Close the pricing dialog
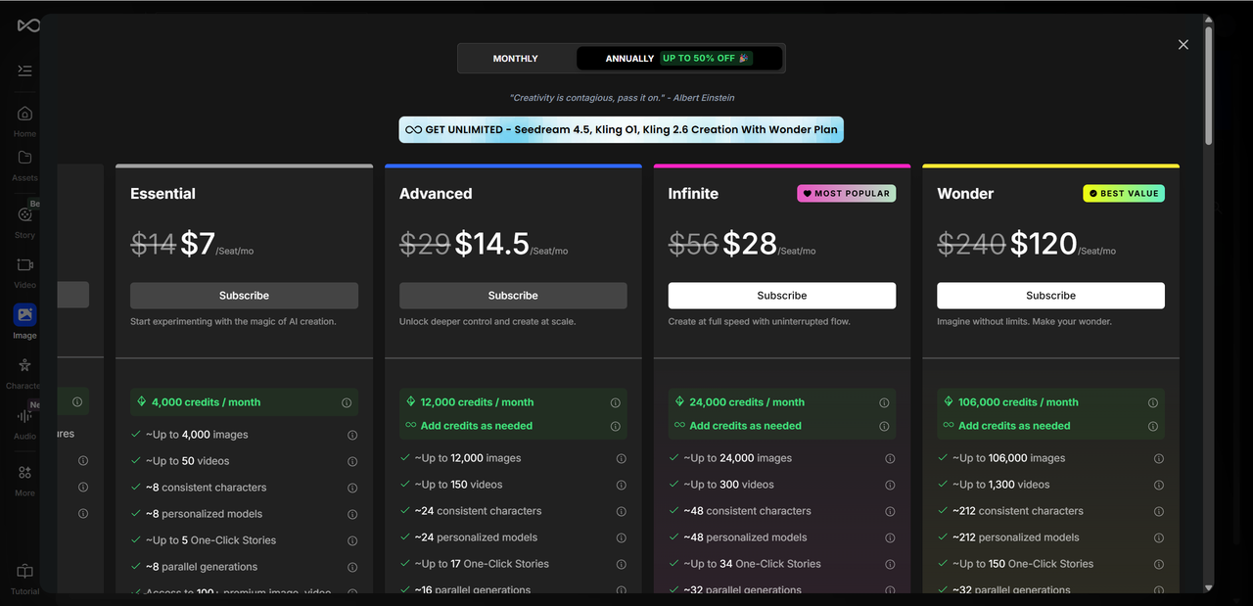Image resolution: width=1253 pixels, height=606 pixels. click(1183, 45)
